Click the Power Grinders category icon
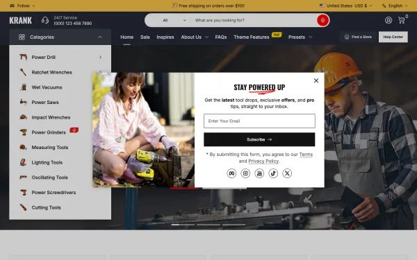417x260 pixels. click(24, 132)
